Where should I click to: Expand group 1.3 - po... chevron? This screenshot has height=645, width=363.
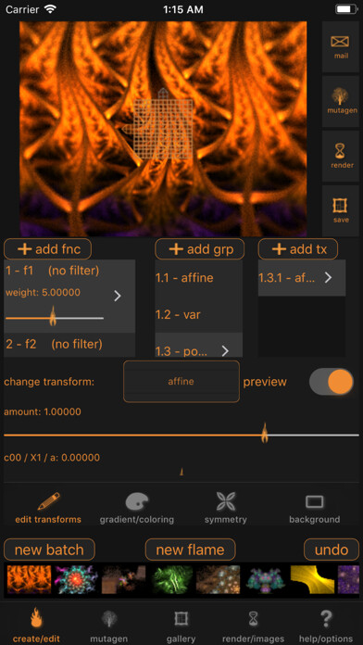pyautogui.click(x=225, y=351)
